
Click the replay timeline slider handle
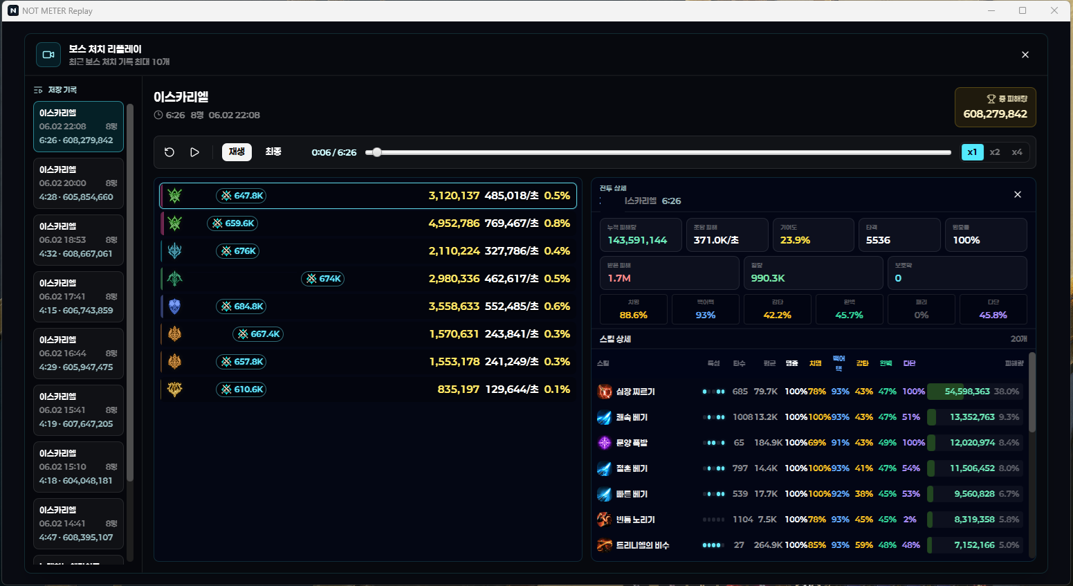coord(376,152)
